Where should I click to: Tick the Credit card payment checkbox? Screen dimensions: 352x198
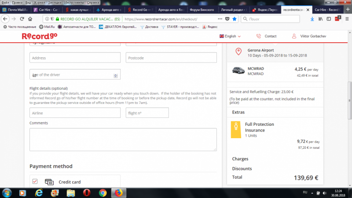35,181
